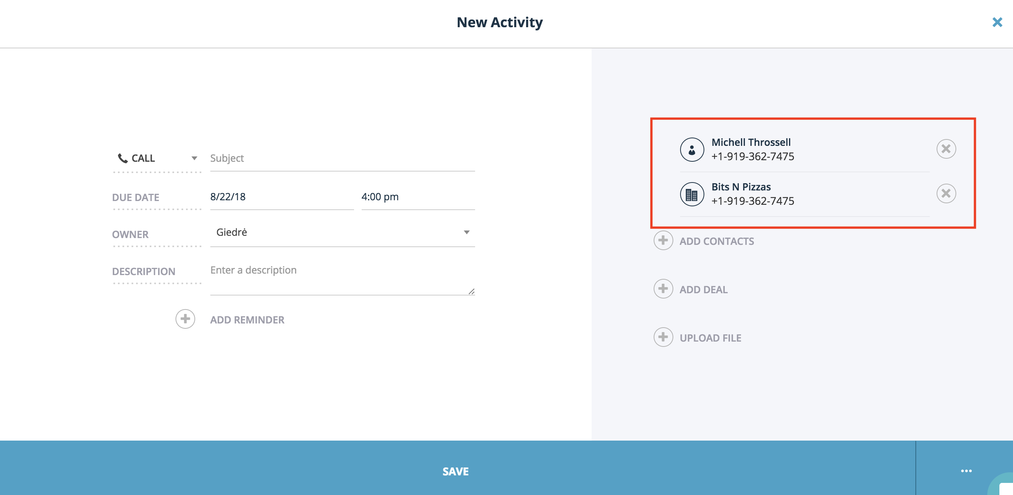Save the new activity

pos(457,468)
